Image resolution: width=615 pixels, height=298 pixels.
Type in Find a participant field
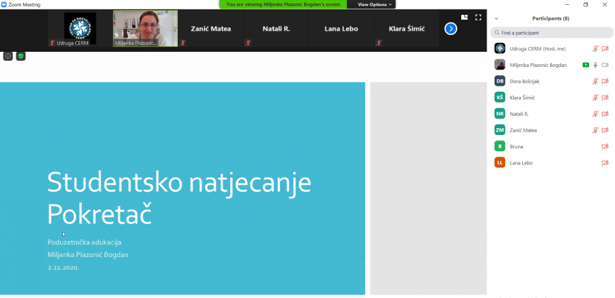553,33
